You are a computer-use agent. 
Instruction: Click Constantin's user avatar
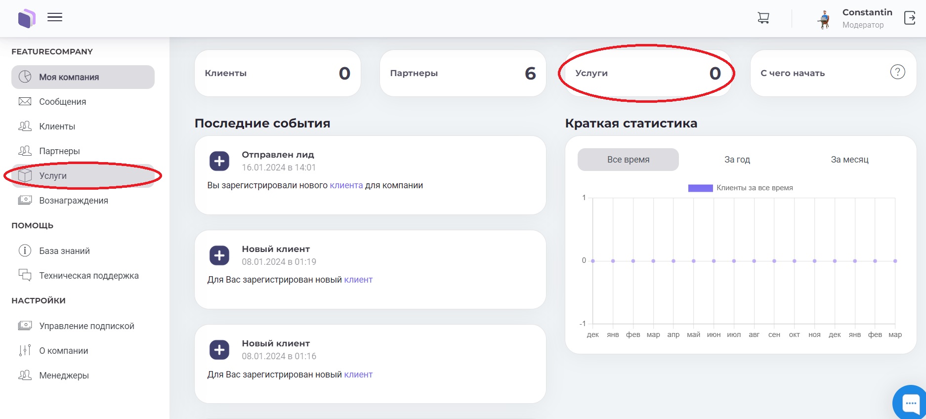824,19
